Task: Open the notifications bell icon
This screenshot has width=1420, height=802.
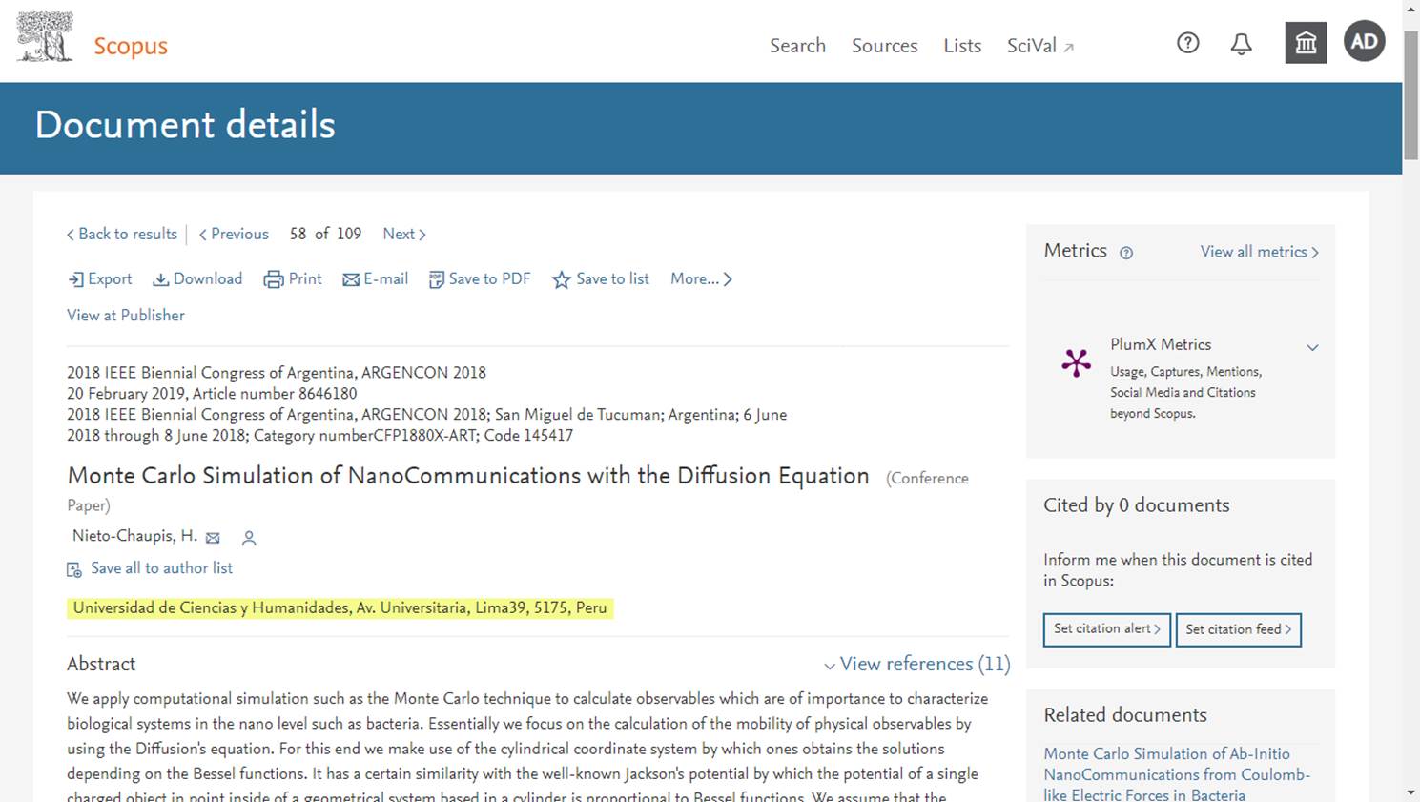Action: (x=1241, y=44)
